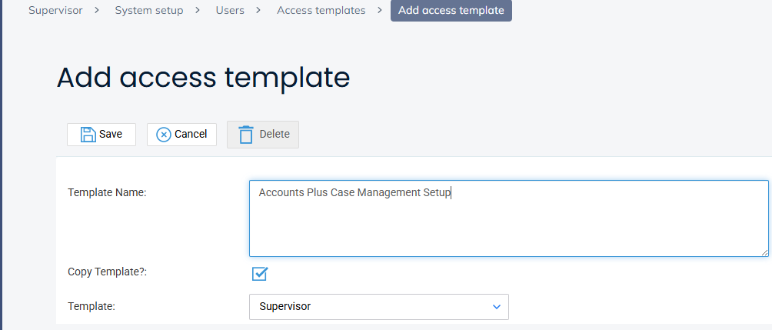Uncheck the Copy Template checkbox
The image size is (772, 330).
260,273
